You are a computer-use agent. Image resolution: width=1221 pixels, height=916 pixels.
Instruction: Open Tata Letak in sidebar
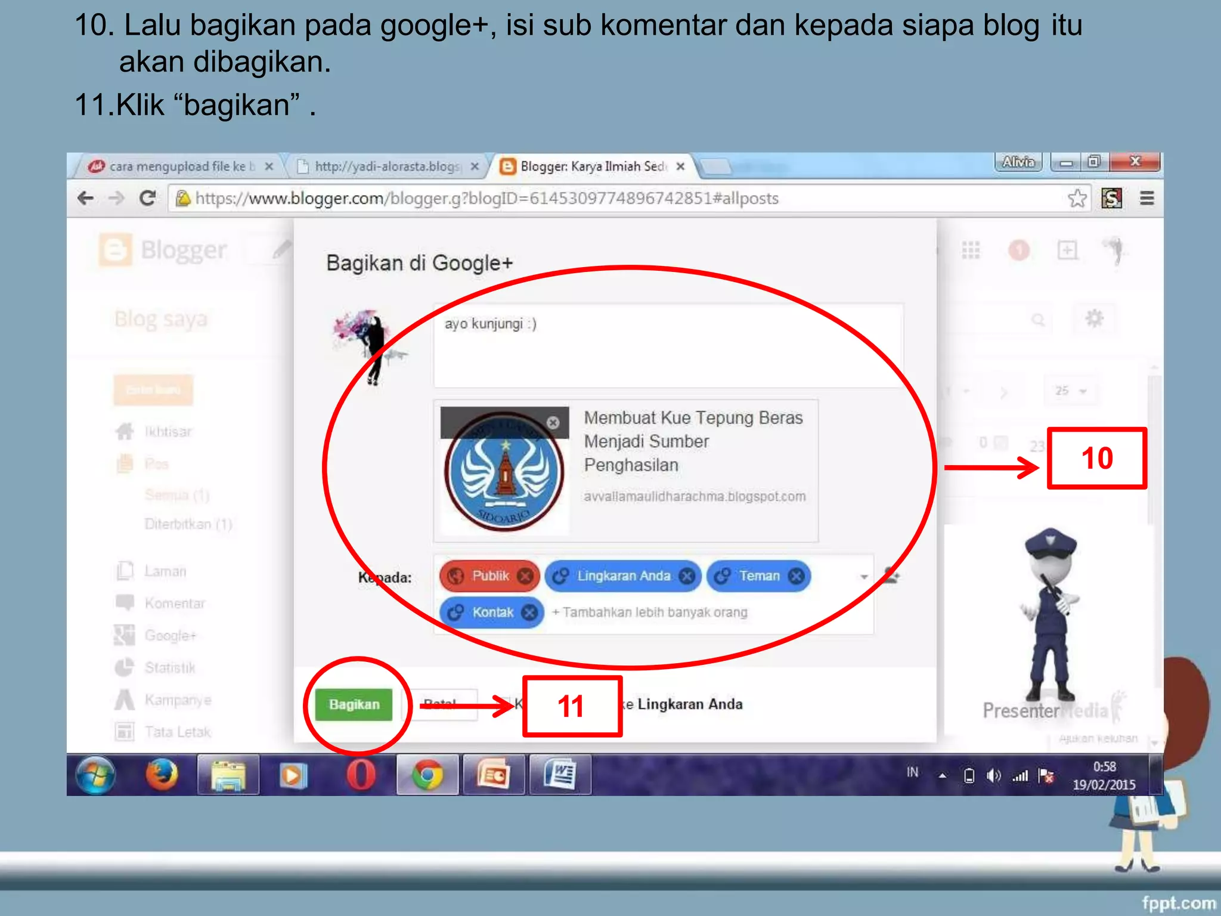178,732
